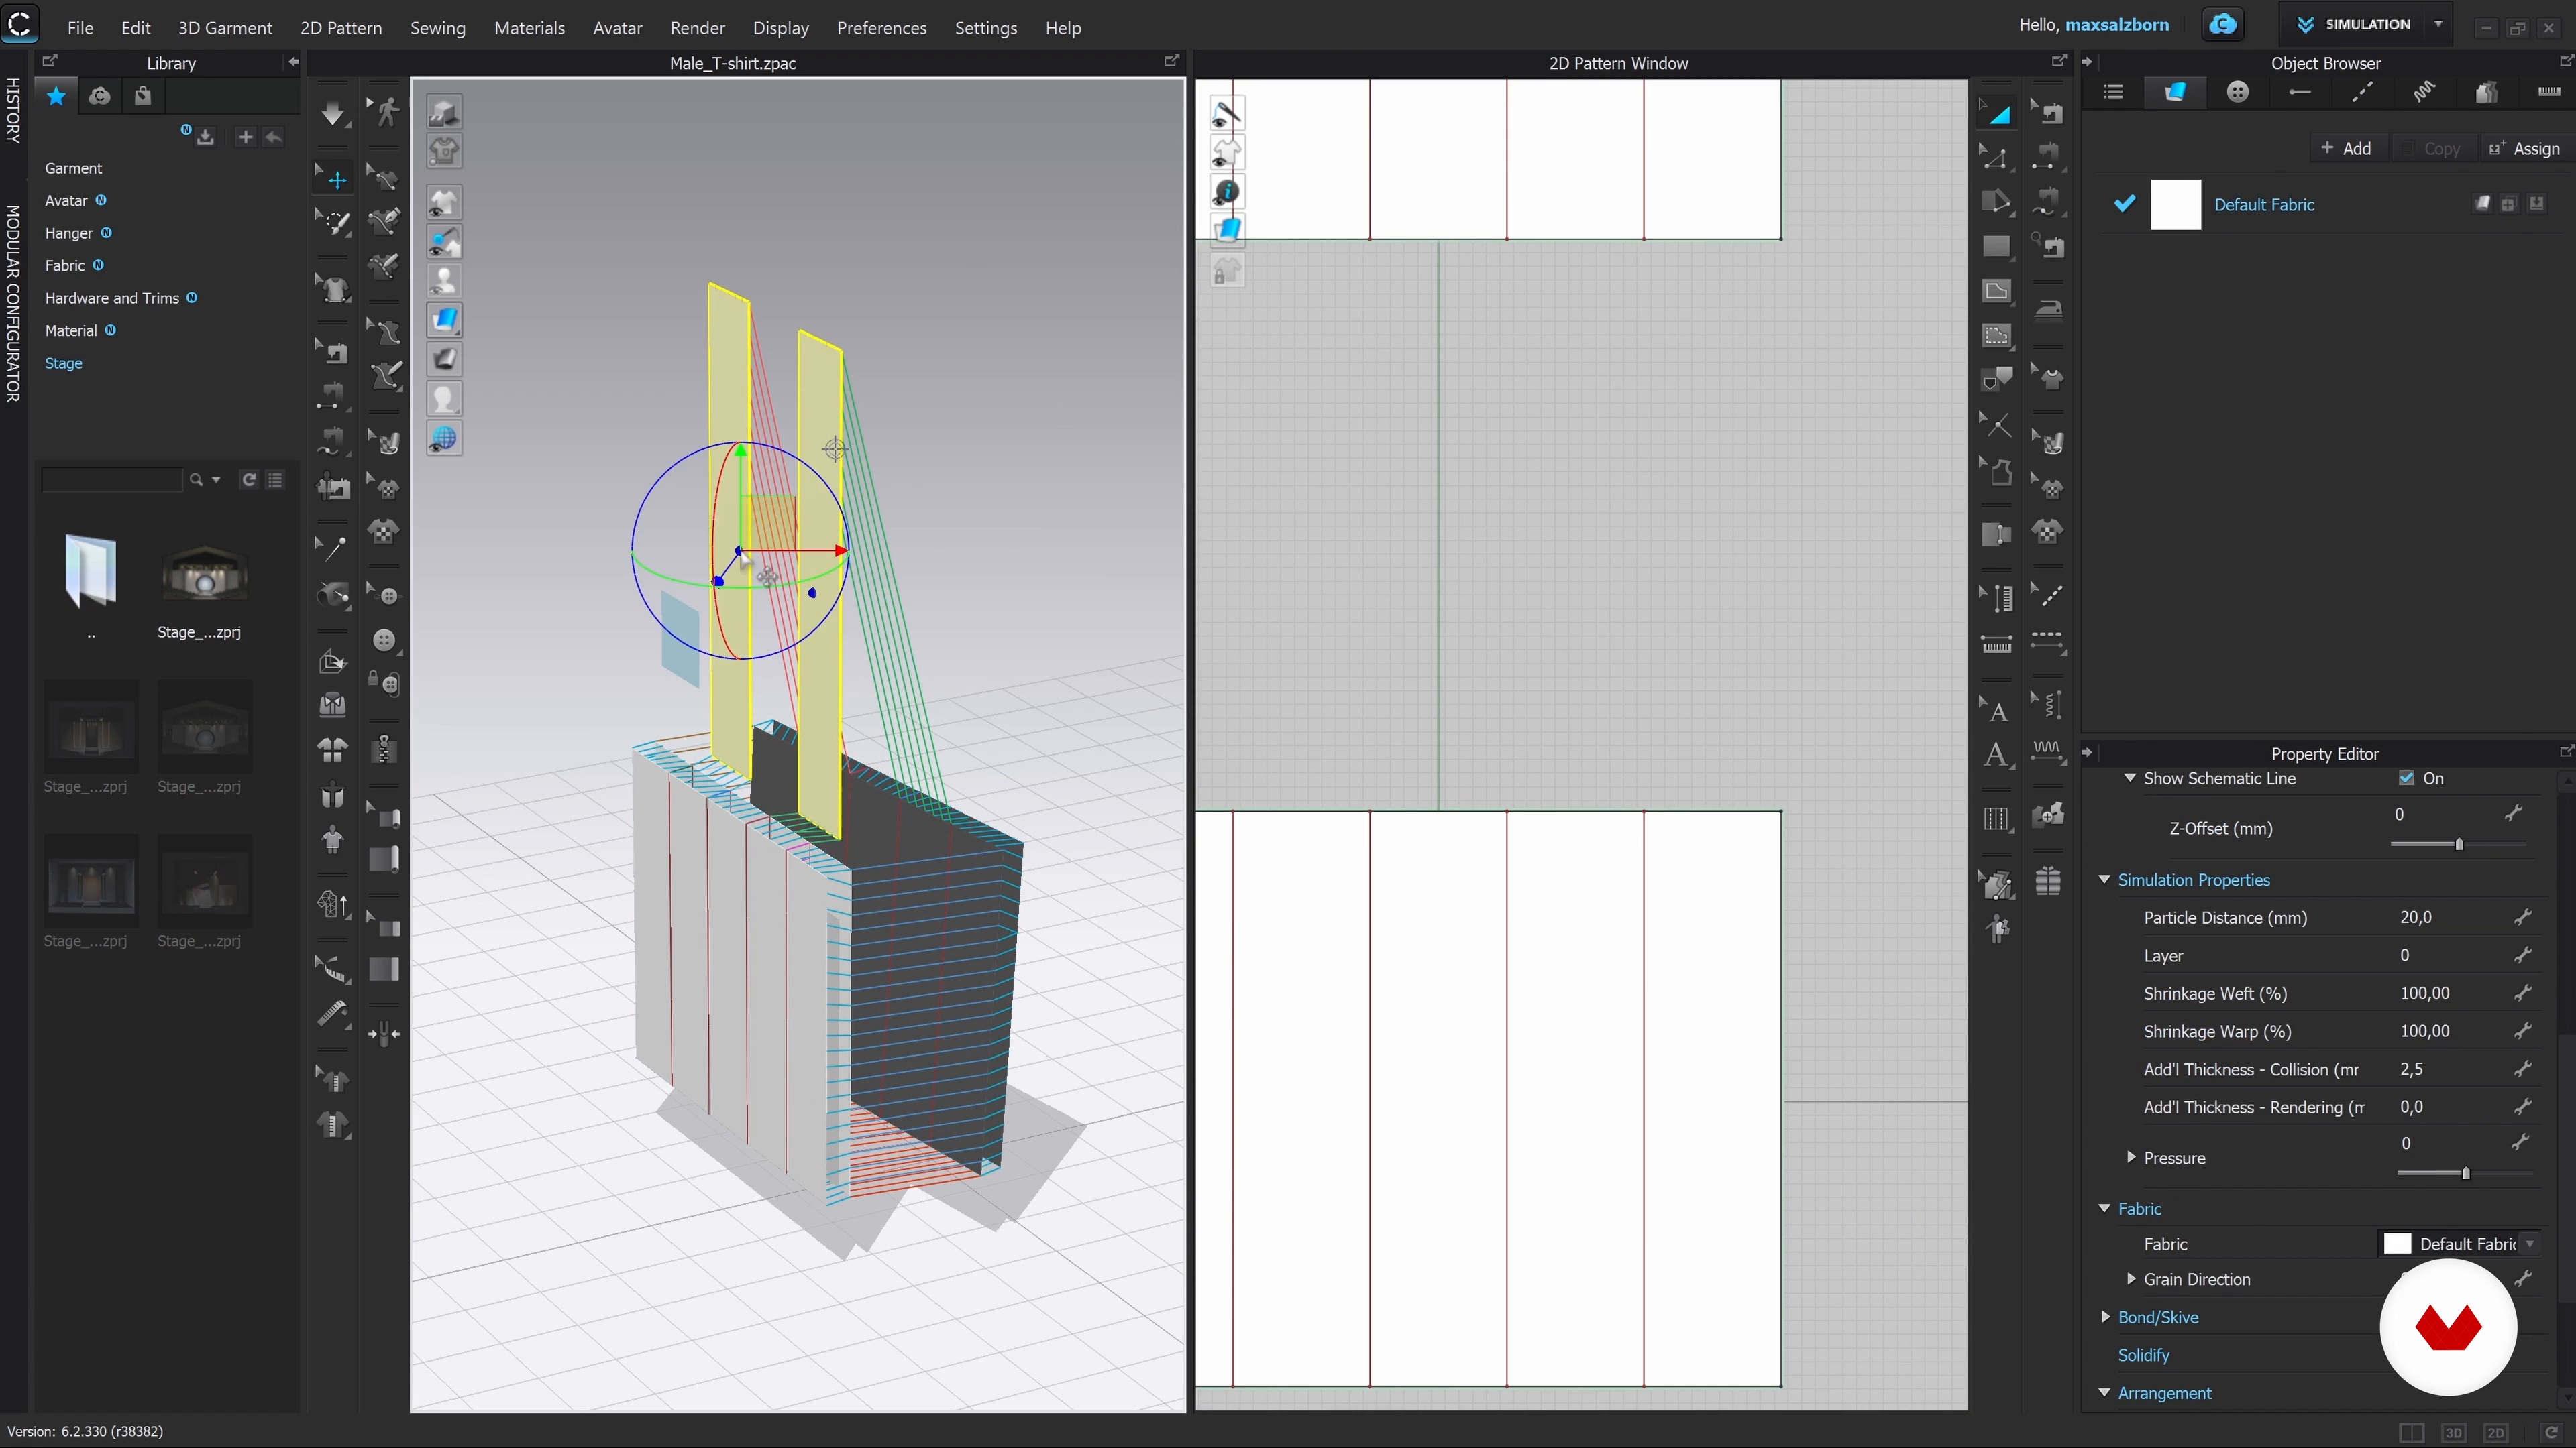The image size is (2576, 1448).
Task: Toggle the lock icon in 2D Pattern Window
Action: click(1227, 271)
